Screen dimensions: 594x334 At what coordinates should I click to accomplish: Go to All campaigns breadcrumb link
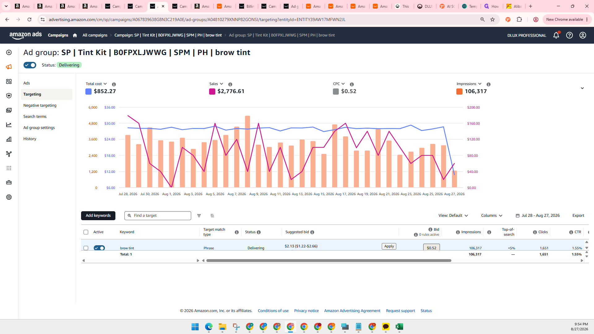tap(95, 35)
